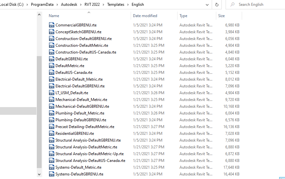285x179 pixels.
Task: Select file name Systems-Default_Metric.rte
Action: pos(78,167)
